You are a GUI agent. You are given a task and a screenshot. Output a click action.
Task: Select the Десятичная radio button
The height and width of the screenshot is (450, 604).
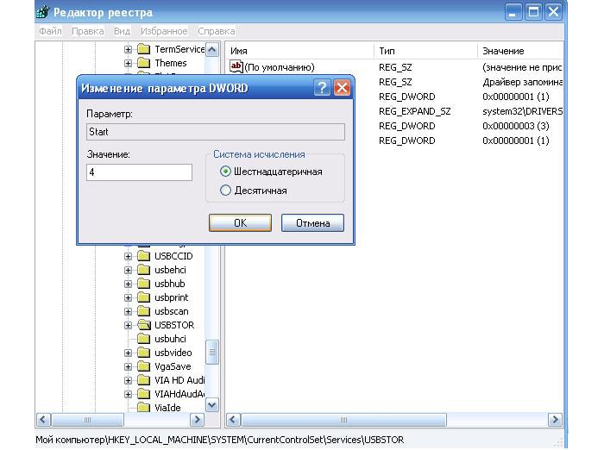[226, 191]
